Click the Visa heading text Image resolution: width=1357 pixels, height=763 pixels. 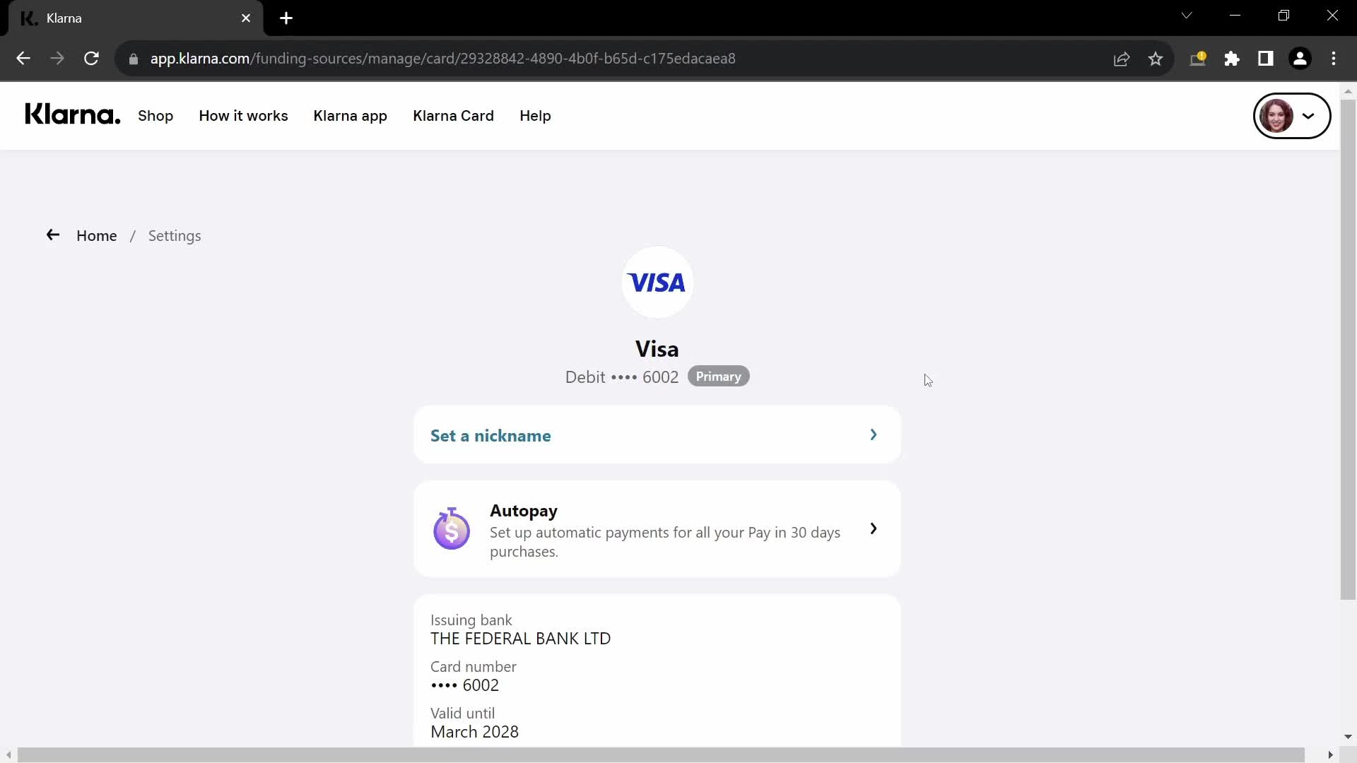pyautogui.click(x=657, y=349)
